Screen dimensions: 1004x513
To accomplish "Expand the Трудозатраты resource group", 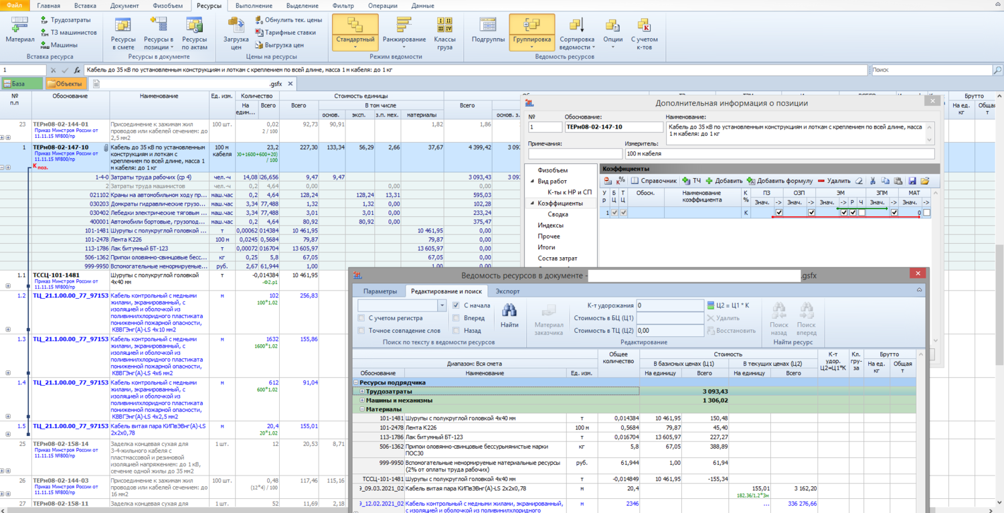I will 362,391.
